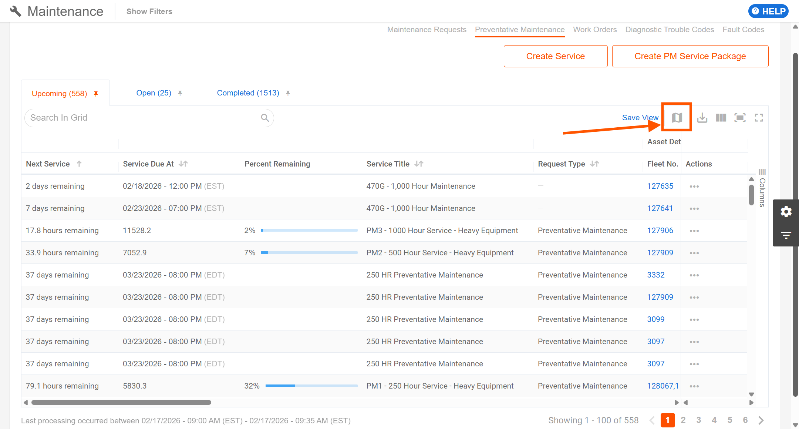The width and height of the screenshot is (799, 430).
Task: Open the map view icon
Action: 677,118
